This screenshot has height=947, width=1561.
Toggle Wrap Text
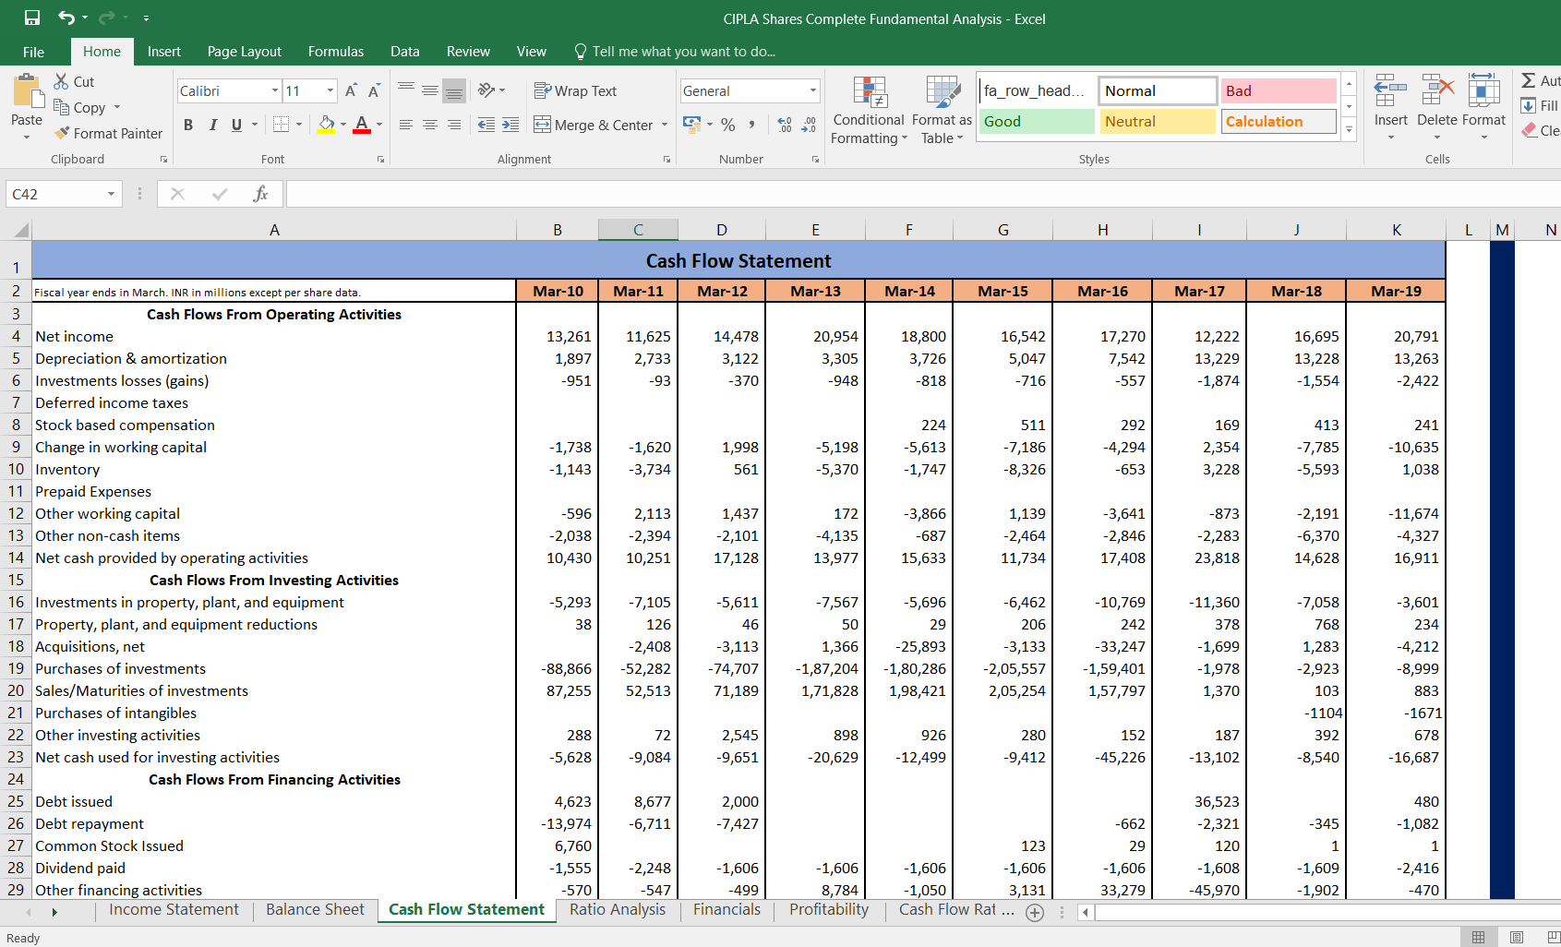(x=575, y=90)
